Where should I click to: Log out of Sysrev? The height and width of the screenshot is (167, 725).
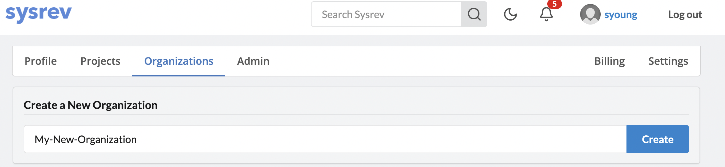coord(685,15)
